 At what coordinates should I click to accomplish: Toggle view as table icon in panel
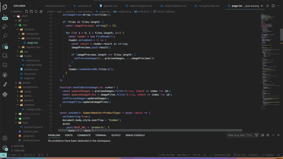pos(268,135)
